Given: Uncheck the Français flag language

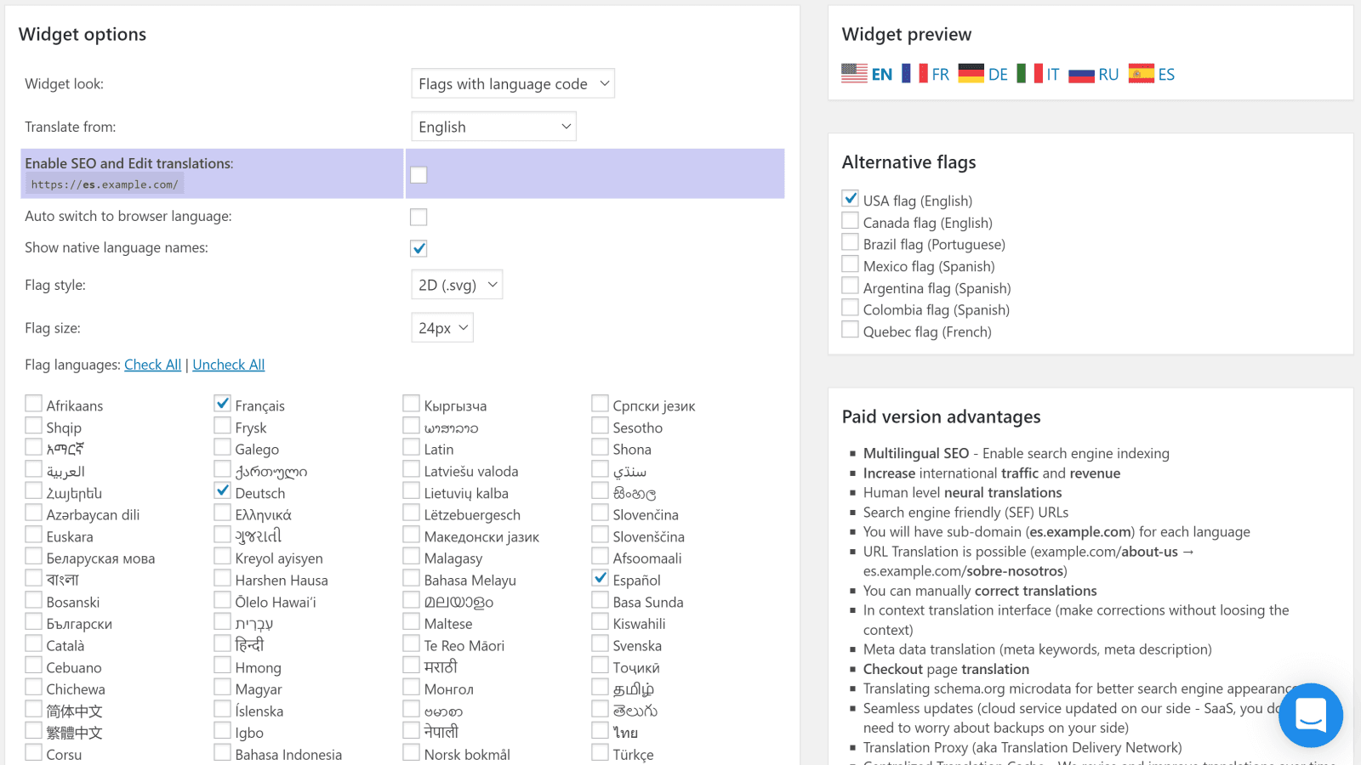Looking at the screenshot, I should (x=222, y=403).
